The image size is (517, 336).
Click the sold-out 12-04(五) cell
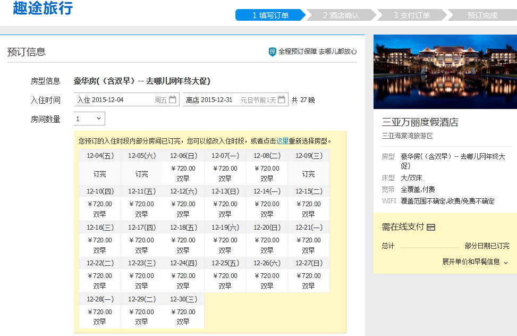click(x=100, y=174)
